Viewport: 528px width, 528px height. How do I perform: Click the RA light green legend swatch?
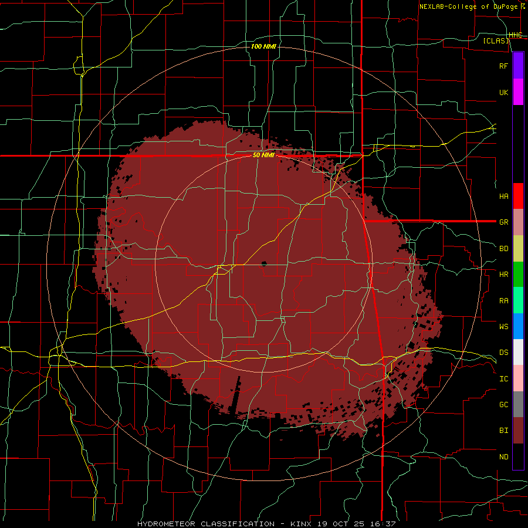[518, 300]
